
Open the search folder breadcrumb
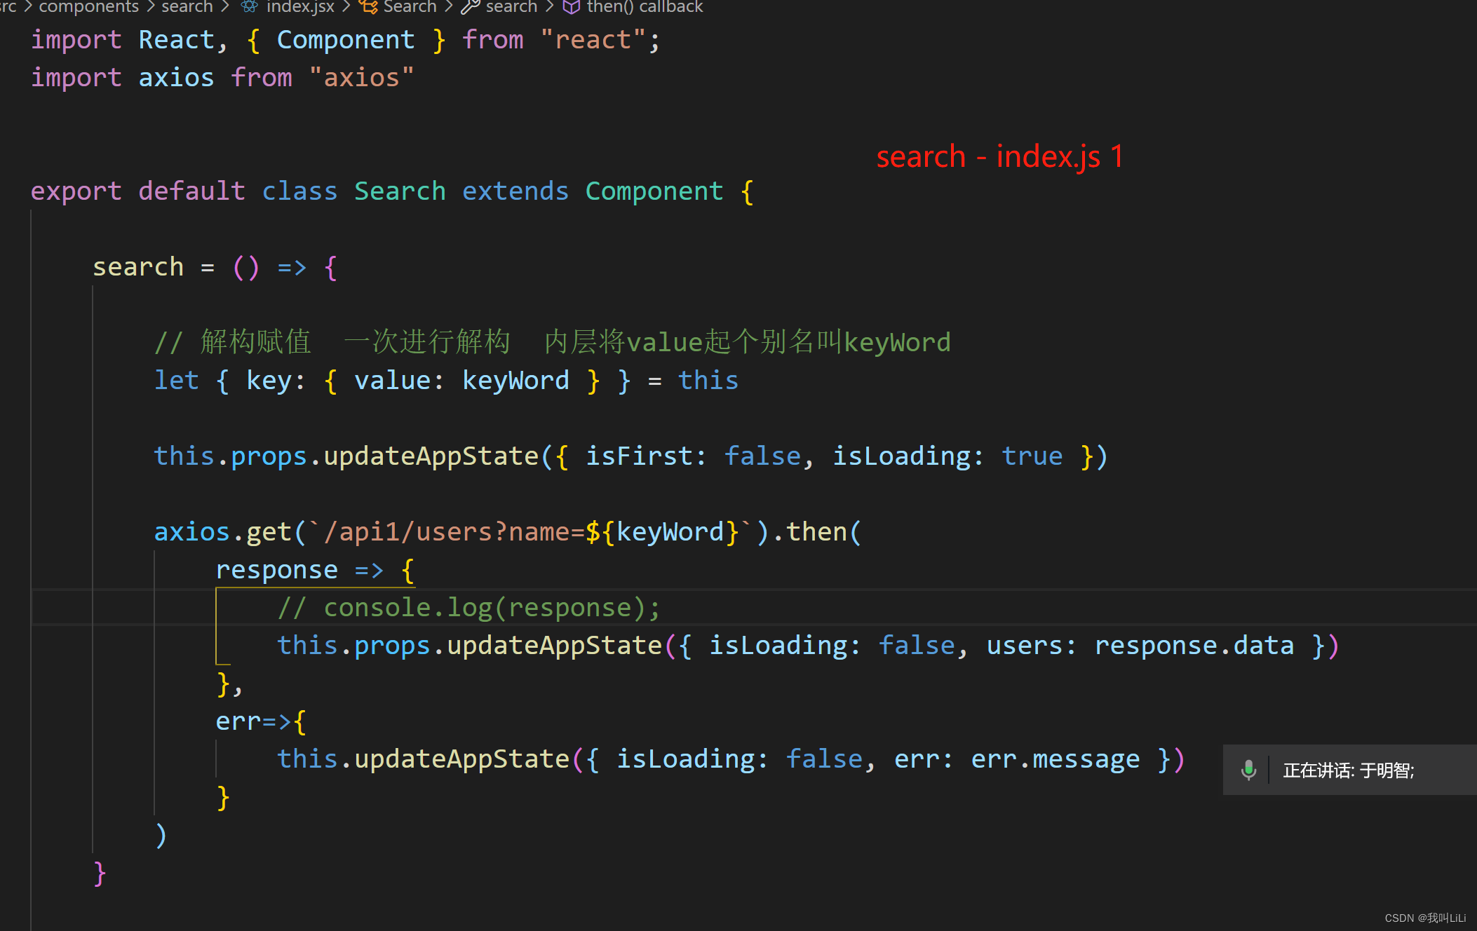[187, 6]
